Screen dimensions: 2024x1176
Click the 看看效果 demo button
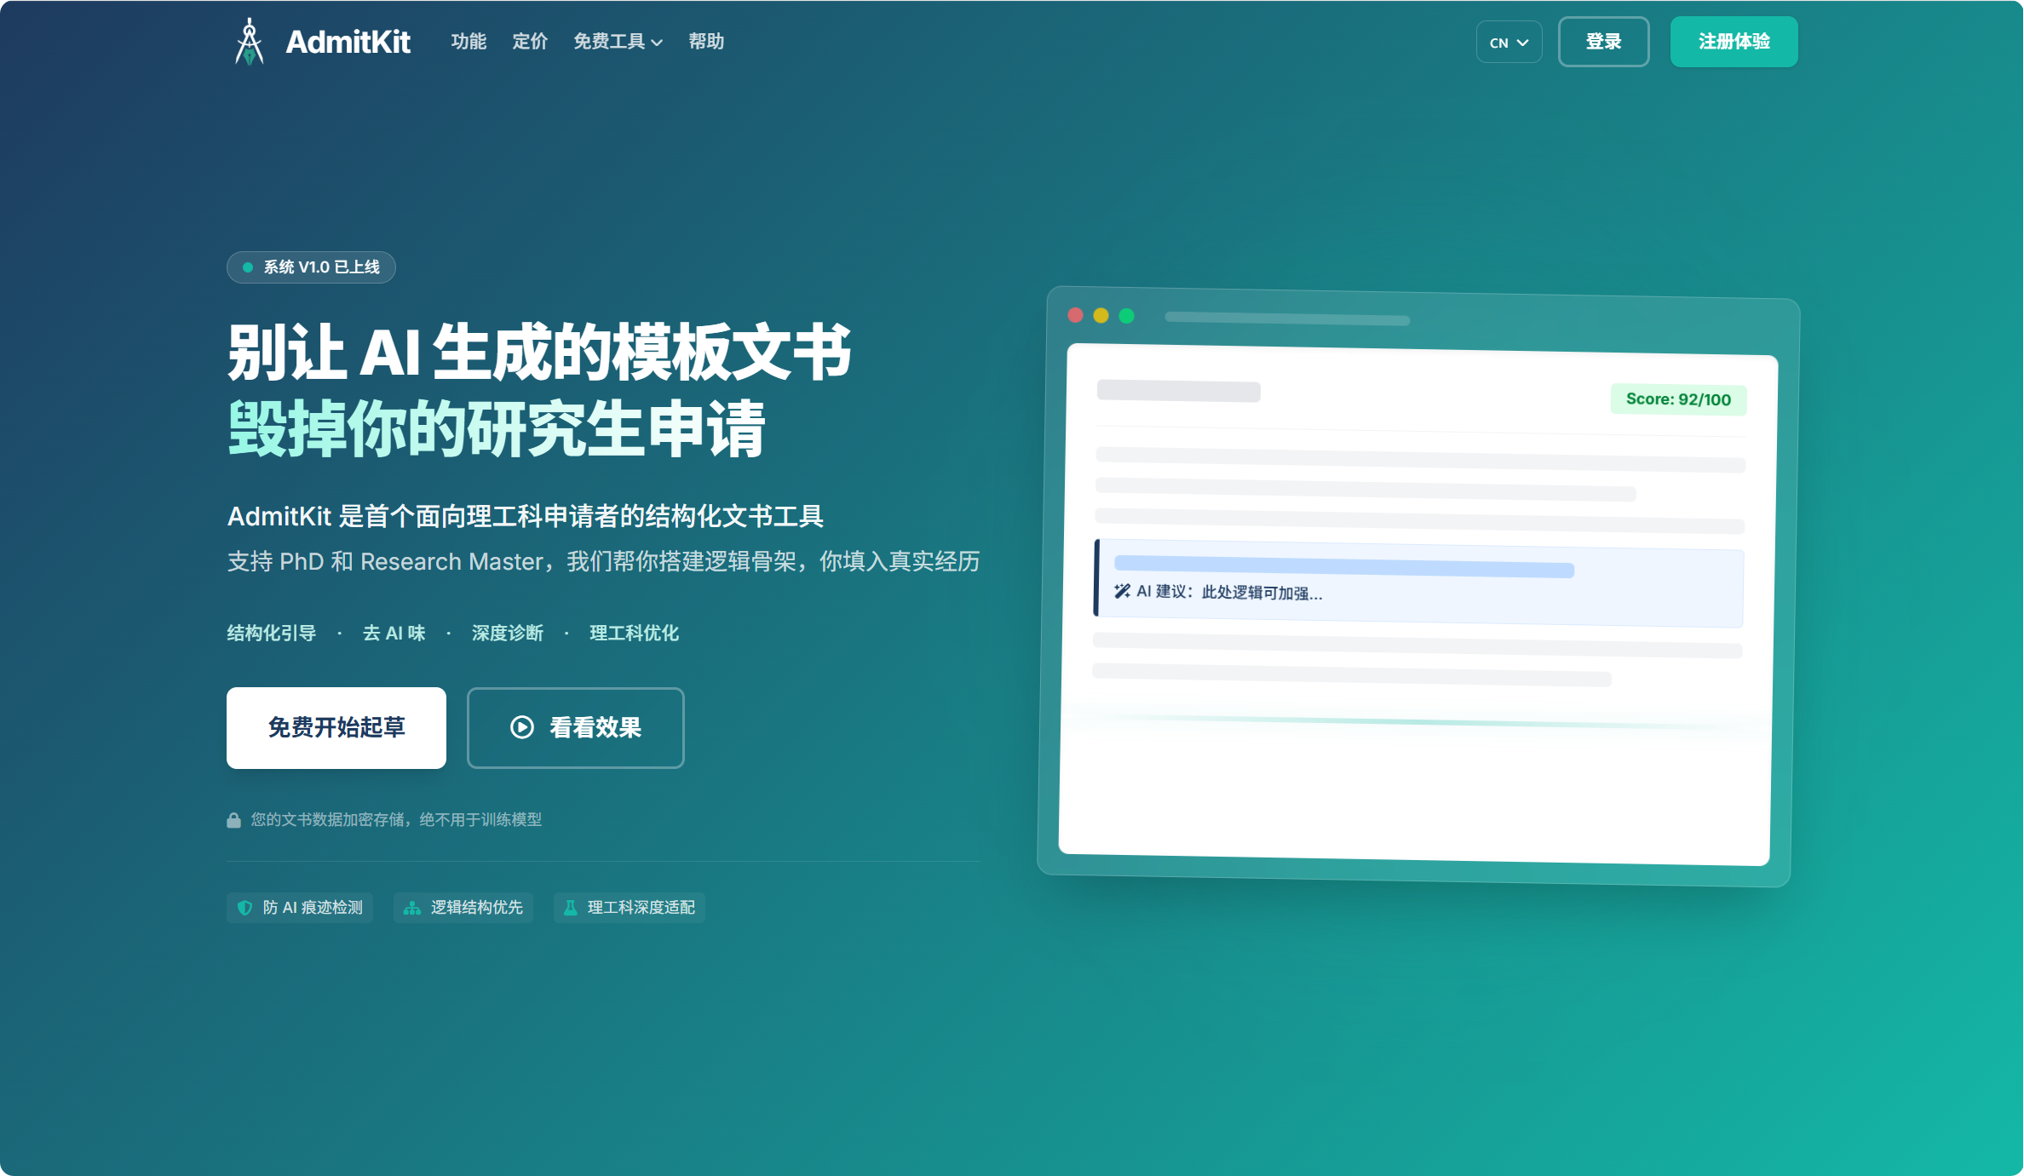pos(576,728)
